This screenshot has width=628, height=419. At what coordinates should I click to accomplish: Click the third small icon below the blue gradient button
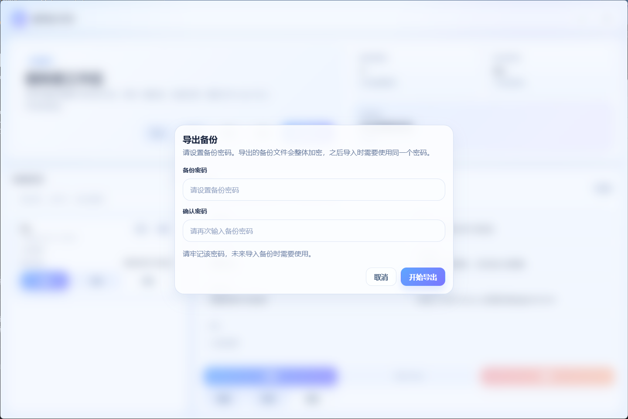[x=311, y=399]
